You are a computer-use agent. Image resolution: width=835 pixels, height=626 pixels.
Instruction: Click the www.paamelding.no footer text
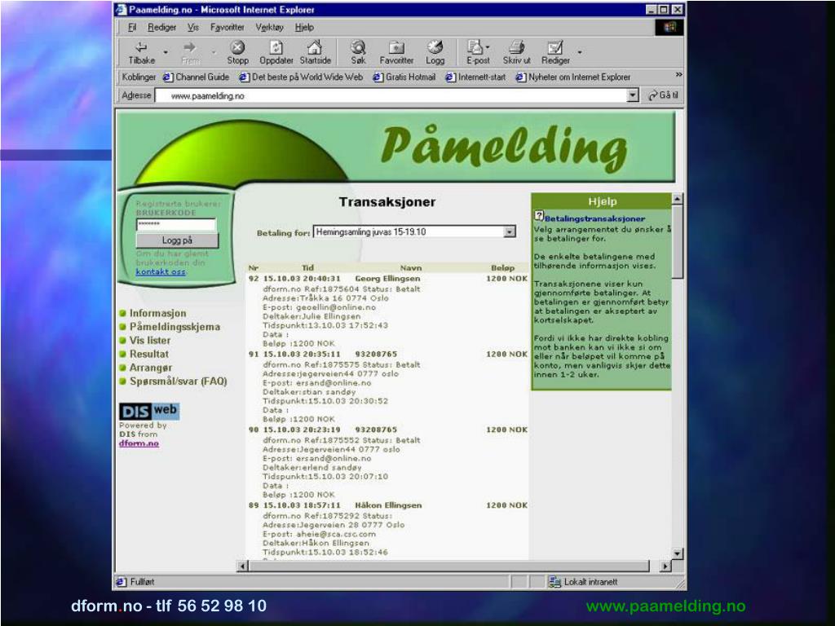point(665,606)
